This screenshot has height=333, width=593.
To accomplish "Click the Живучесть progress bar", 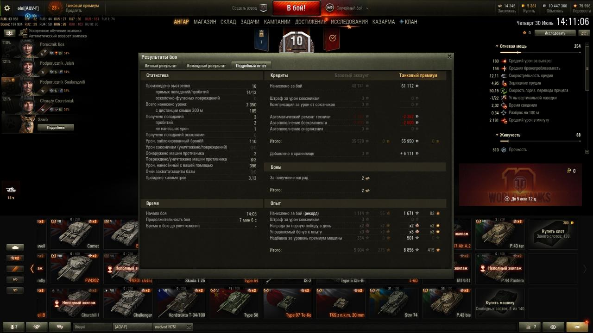I will 540,141.
